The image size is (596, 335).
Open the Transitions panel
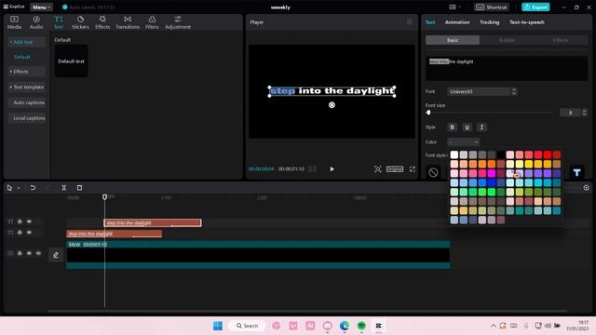tap(128, 22)
